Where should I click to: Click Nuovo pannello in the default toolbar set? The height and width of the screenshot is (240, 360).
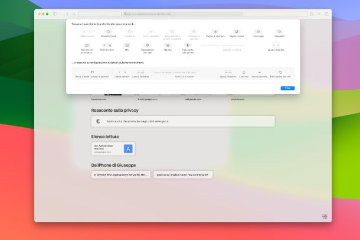259,74
